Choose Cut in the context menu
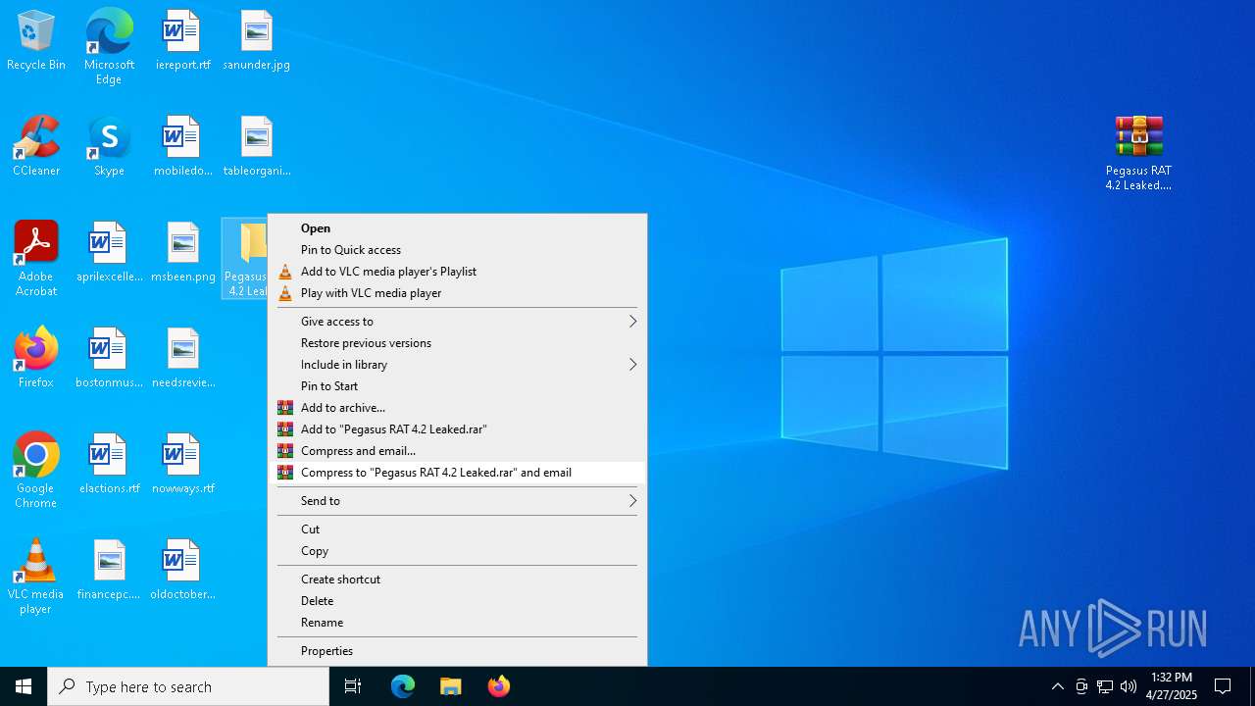The width and height of the screenshot is (1255, 706). [457, 529]
